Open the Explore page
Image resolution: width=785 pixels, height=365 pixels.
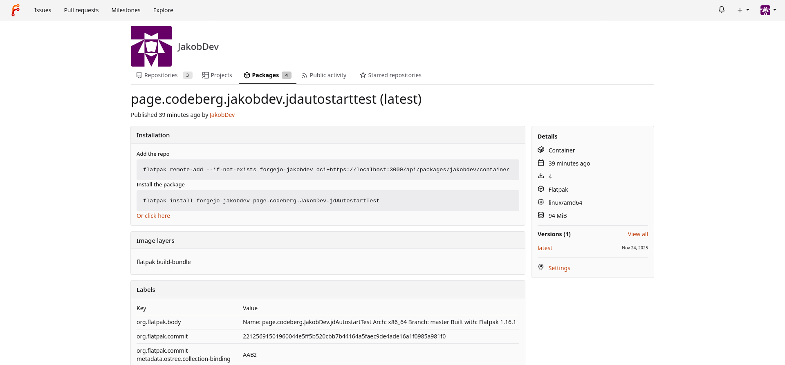(163, 10)
